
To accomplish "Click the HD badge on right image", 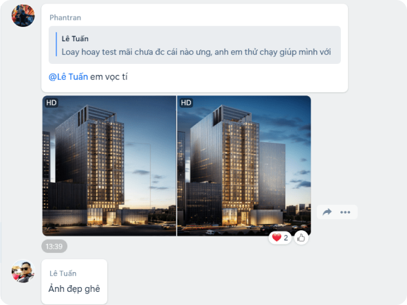I will point(186,103).
